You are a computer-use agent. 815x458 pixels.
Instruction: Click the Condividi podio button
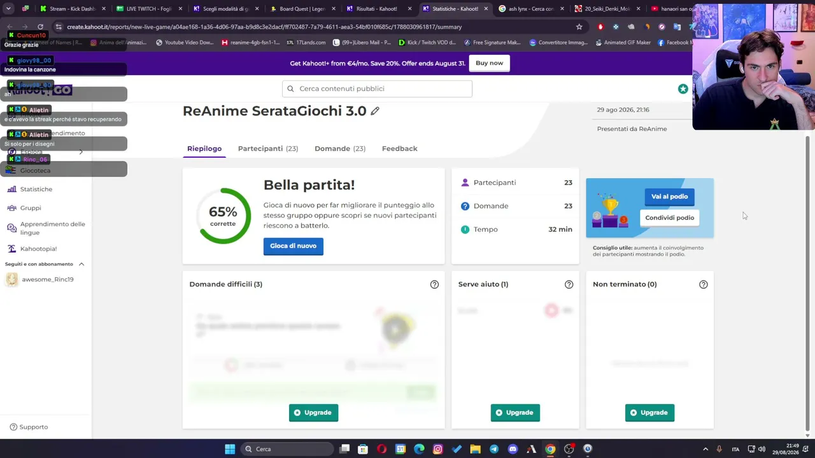tap(669, 218)
